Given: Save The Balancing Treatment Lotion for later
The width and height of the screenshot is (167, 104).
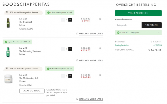Looking at the screenshot, I should tap(90, 61).
